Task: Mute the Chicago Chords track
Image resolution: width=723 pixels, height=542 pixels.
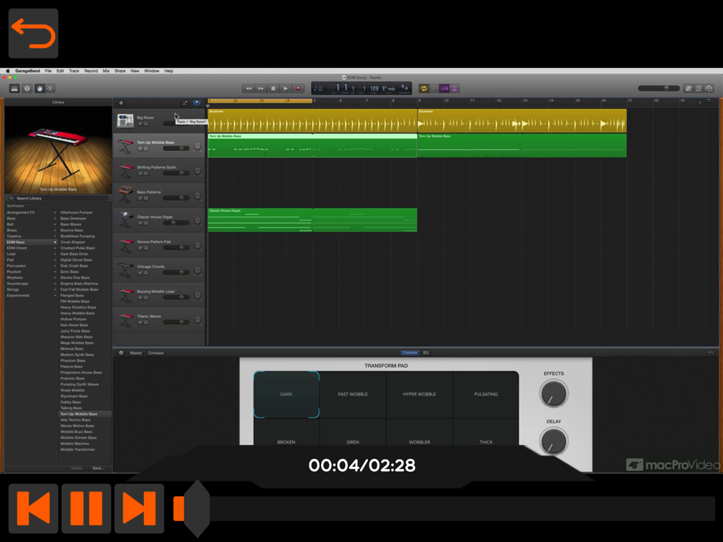Action: click(x=140, y=273)
